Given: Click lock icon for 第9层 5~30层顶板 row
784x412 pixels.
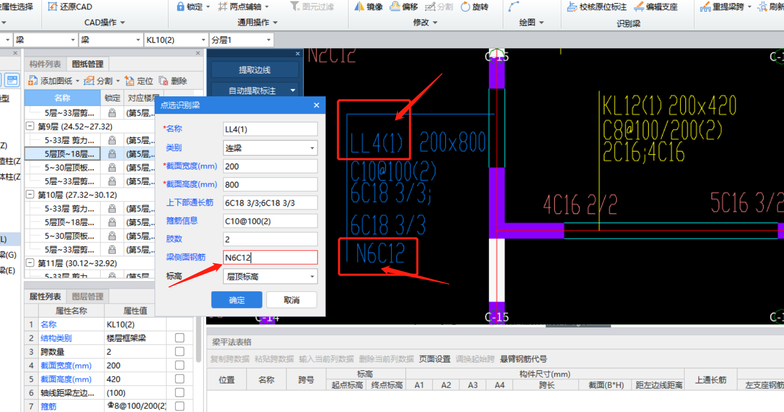Looking at the screenshot, I should [112, 168].
